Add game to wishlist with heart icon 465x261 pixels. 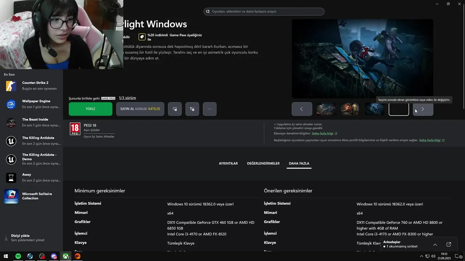pos(175,109)
